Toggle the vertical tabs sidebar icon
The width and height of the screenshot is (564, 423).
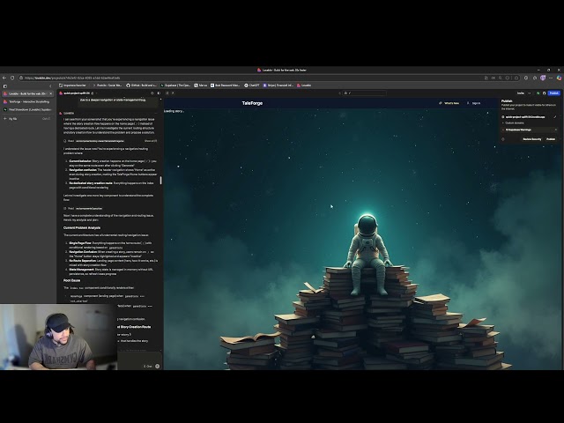[5, 86]
